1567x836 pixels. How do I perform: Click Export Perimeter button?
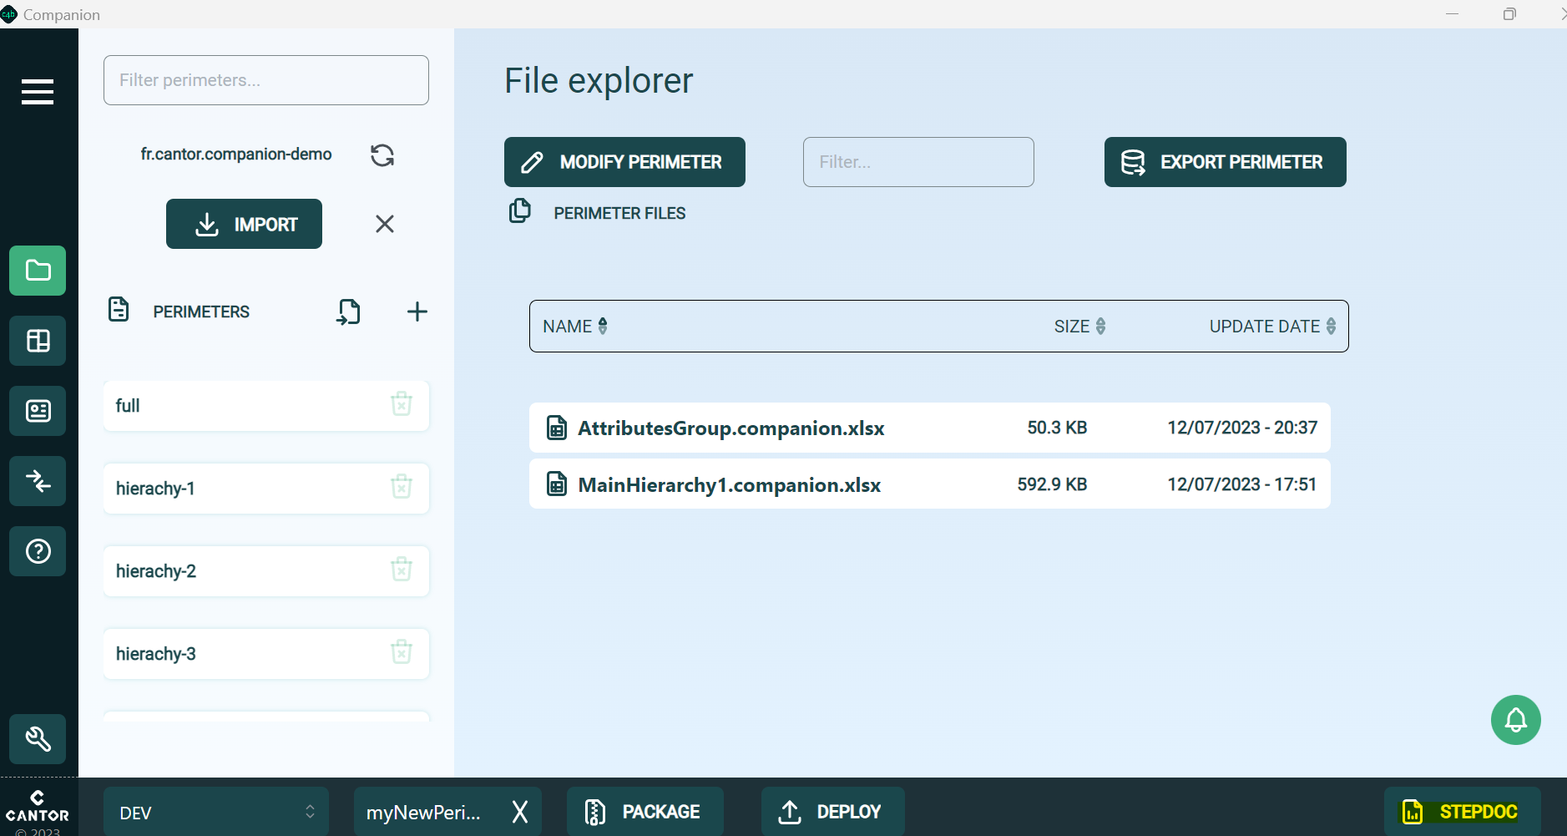point(1225,162)
